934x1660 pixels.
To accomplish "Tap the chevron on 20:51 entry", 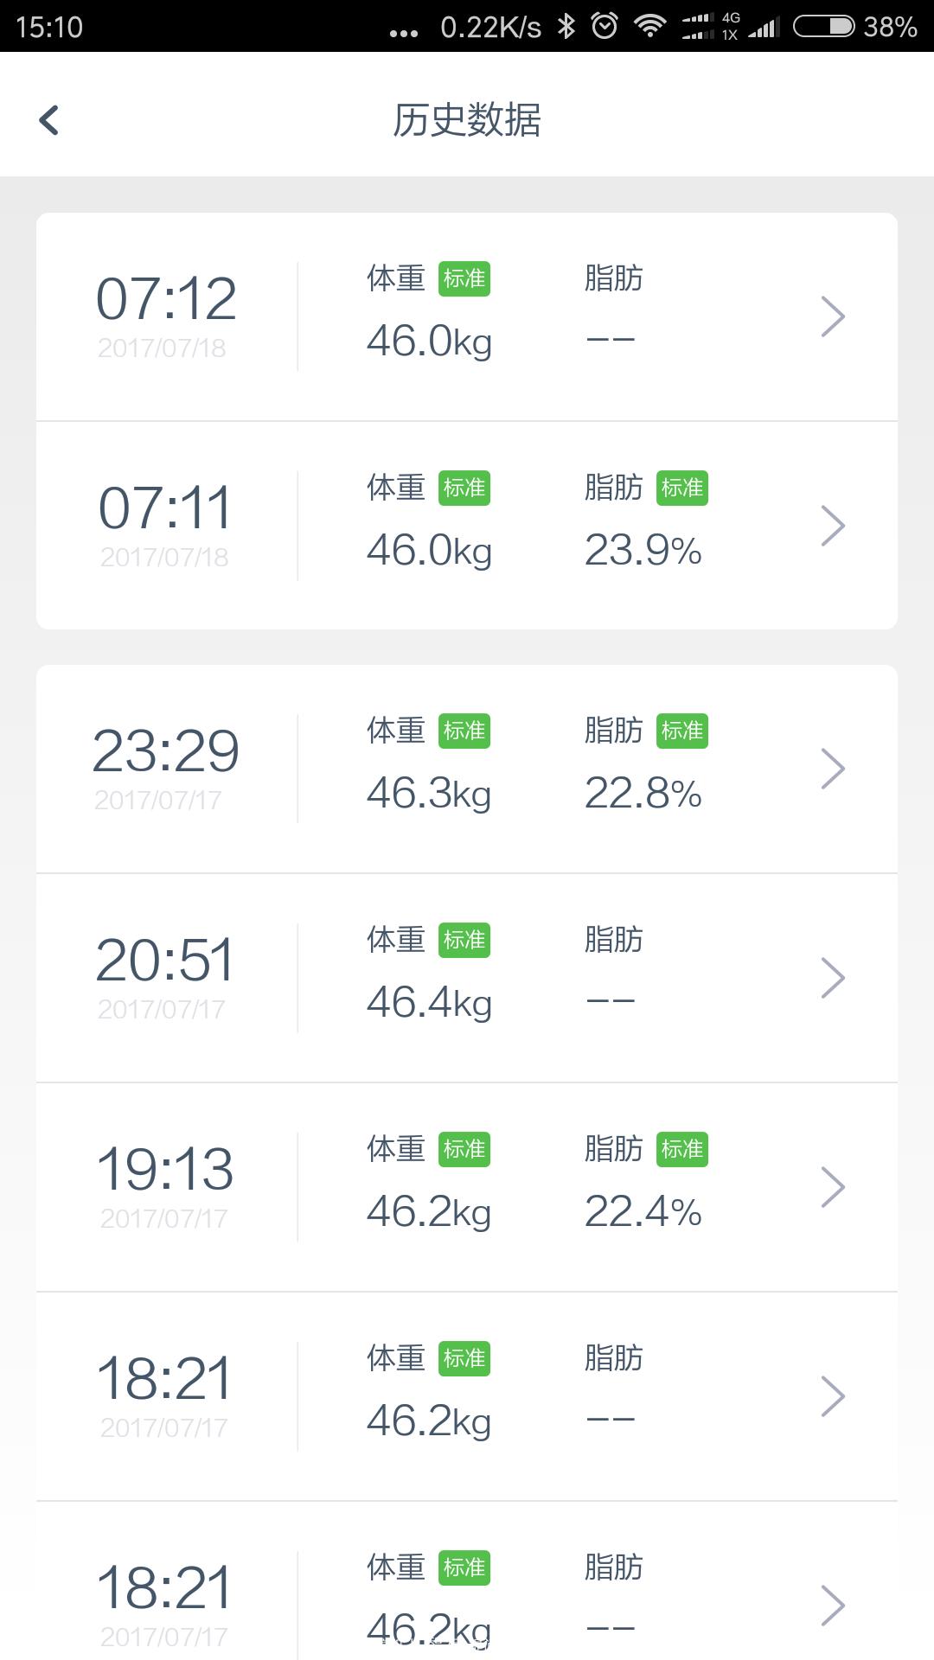I will (x=832, y=978).
